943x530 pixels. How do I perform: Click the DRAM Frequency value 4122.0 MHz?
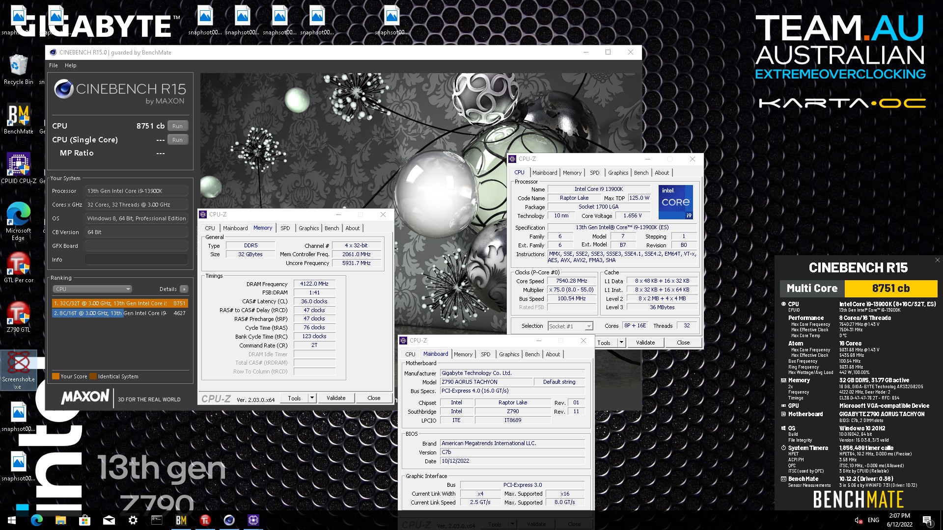(314, 284)
